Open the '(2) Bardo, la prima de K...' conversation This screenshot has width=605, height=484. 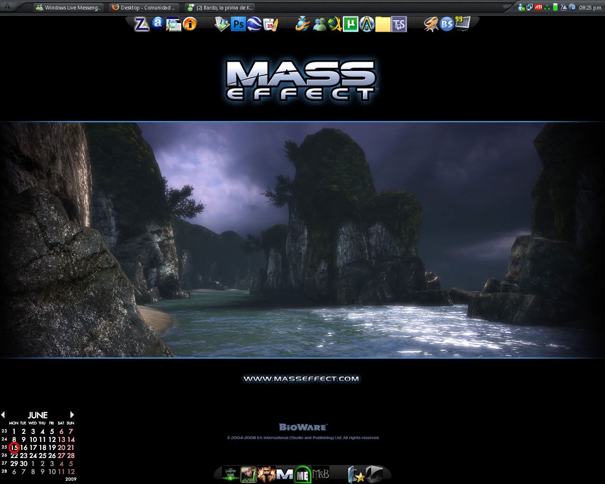point(220,8)
